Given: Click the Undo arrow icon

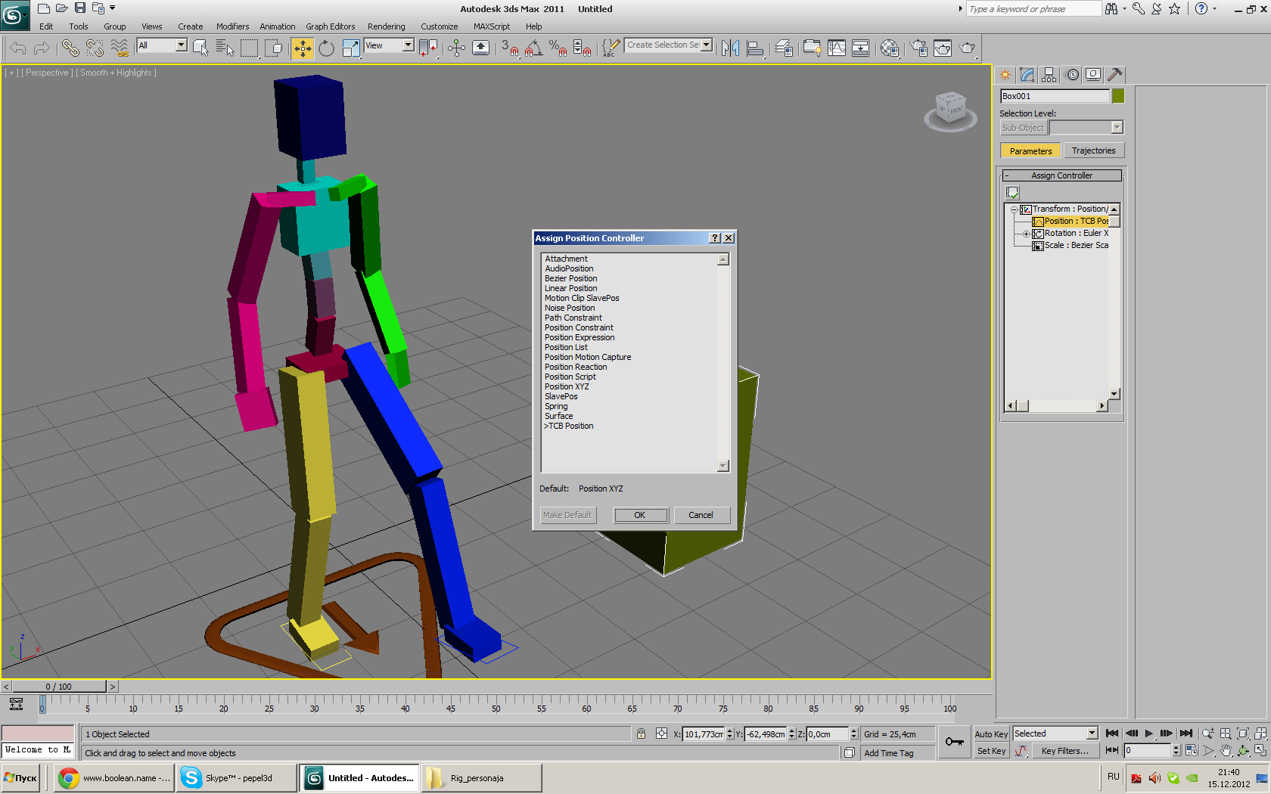Looking at the screenshot, I should coord(18,48).
